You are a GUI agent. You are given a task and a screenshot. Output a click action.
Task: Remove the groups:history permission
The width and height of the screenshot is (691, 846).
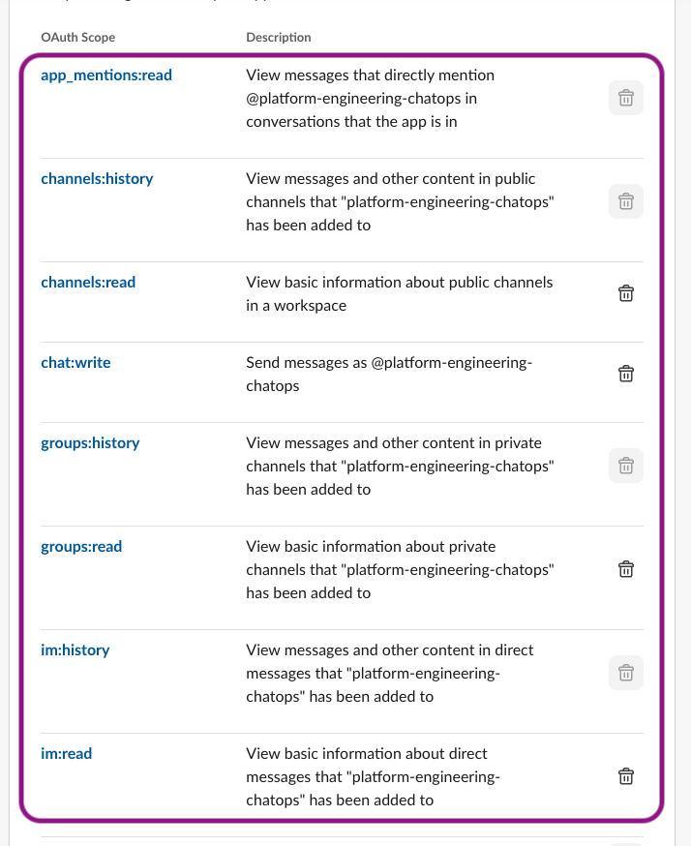tap(625, 466)
